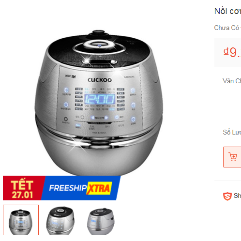Click the red đ currency symbol
The width and height of the screenshot is (241, 241).
[226, 51]
